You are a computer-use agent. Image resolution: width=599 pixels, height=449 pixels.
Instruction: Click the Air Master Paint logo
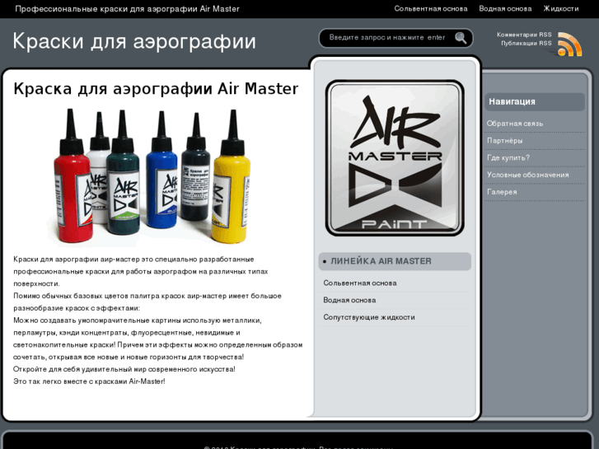395,158
